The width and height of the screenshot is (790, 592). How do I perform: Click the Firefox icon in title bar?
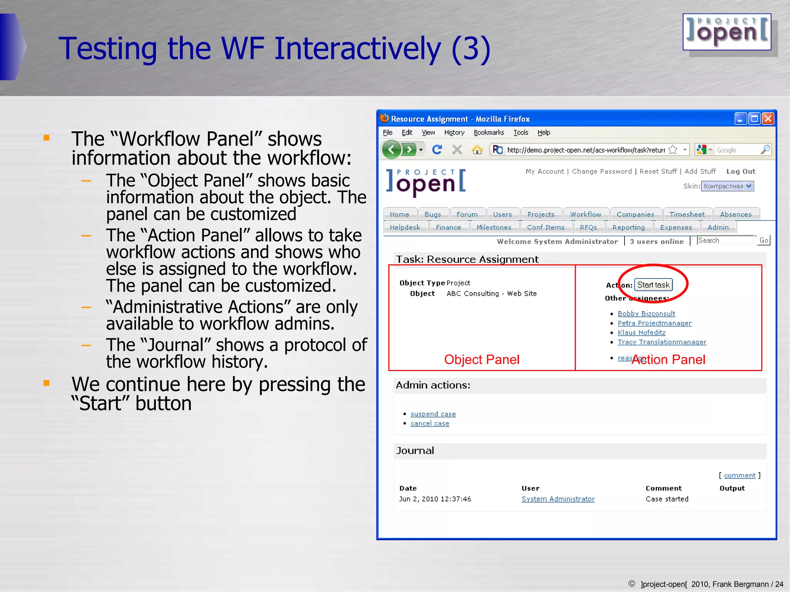(x=385, y=118)
